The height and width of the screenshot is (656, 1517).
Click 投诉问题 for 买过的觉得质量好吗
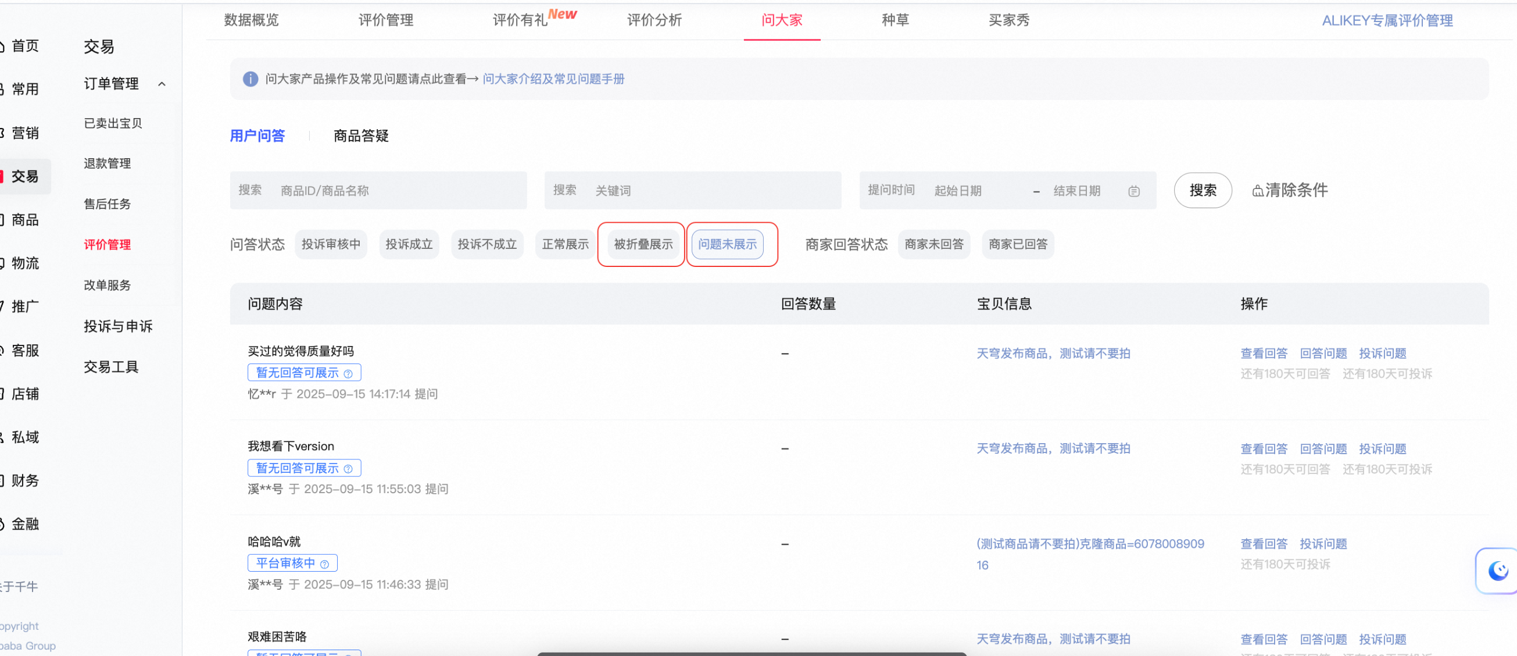click(x=1383, y=354)
